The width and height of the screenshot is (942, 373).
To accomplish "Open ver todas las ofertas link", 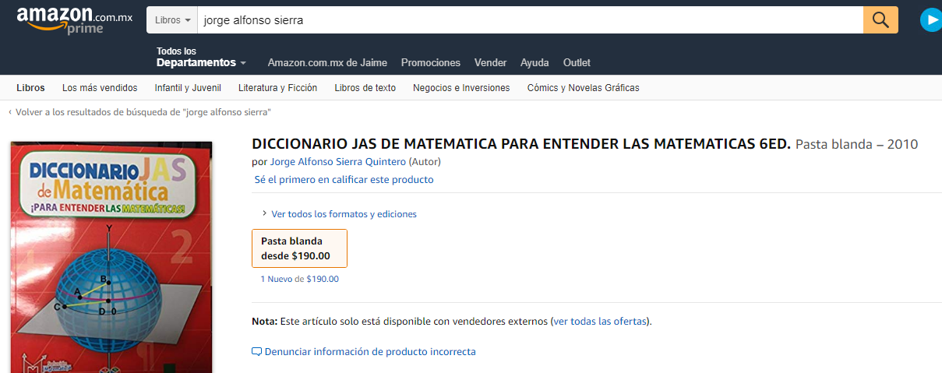I will click(600, 322).
